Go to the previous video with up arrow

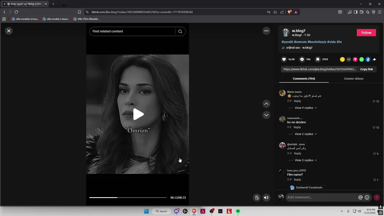click(x=266, y=104)
